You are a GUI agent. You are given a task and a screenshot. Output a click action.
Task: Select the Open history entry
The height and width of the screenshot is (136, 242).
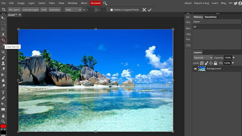(217, 22)
